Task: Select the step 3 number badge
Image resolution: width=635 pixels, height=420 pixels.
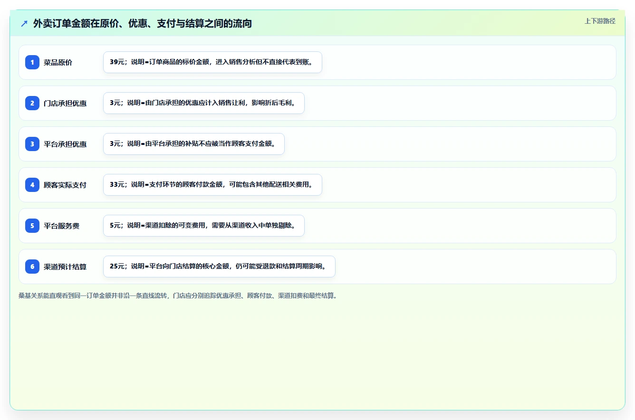Action: [32, 144]
